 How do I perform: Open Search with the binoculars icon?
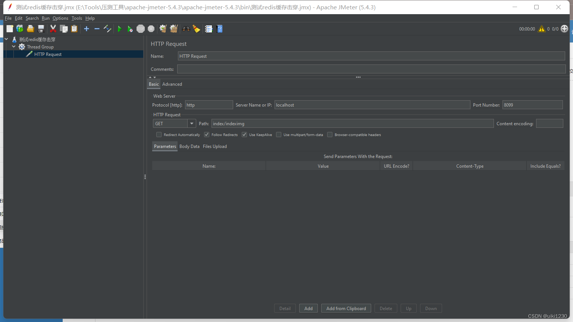[186, 29]
